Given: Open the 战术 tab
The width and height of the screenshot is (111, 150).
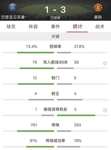Looking at the screenshot, I should coord(100,27).
